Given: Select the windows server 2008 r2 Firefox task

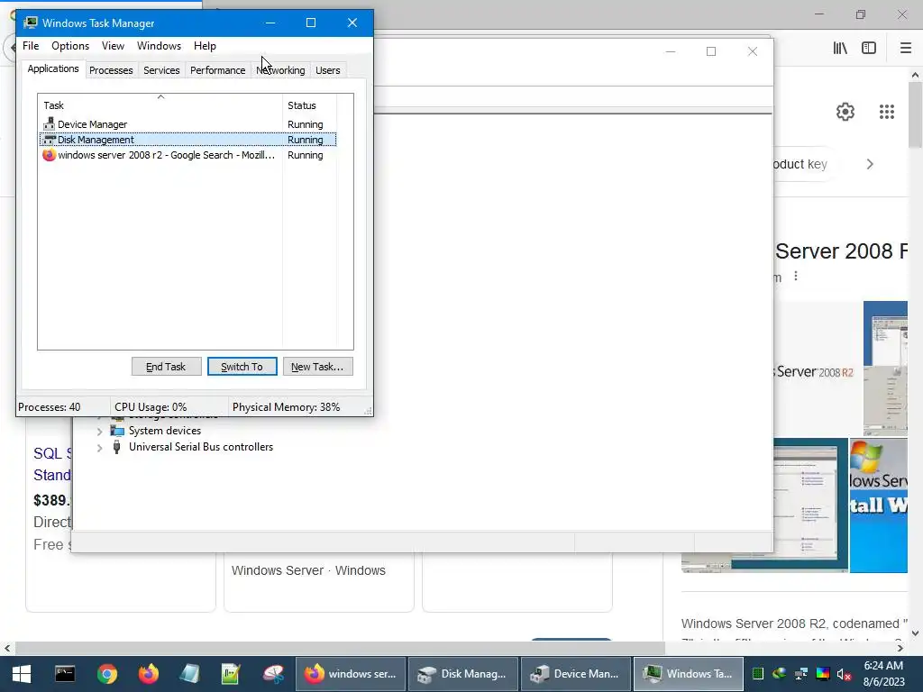Looking at the screenshot, I should tap(188, 155).
